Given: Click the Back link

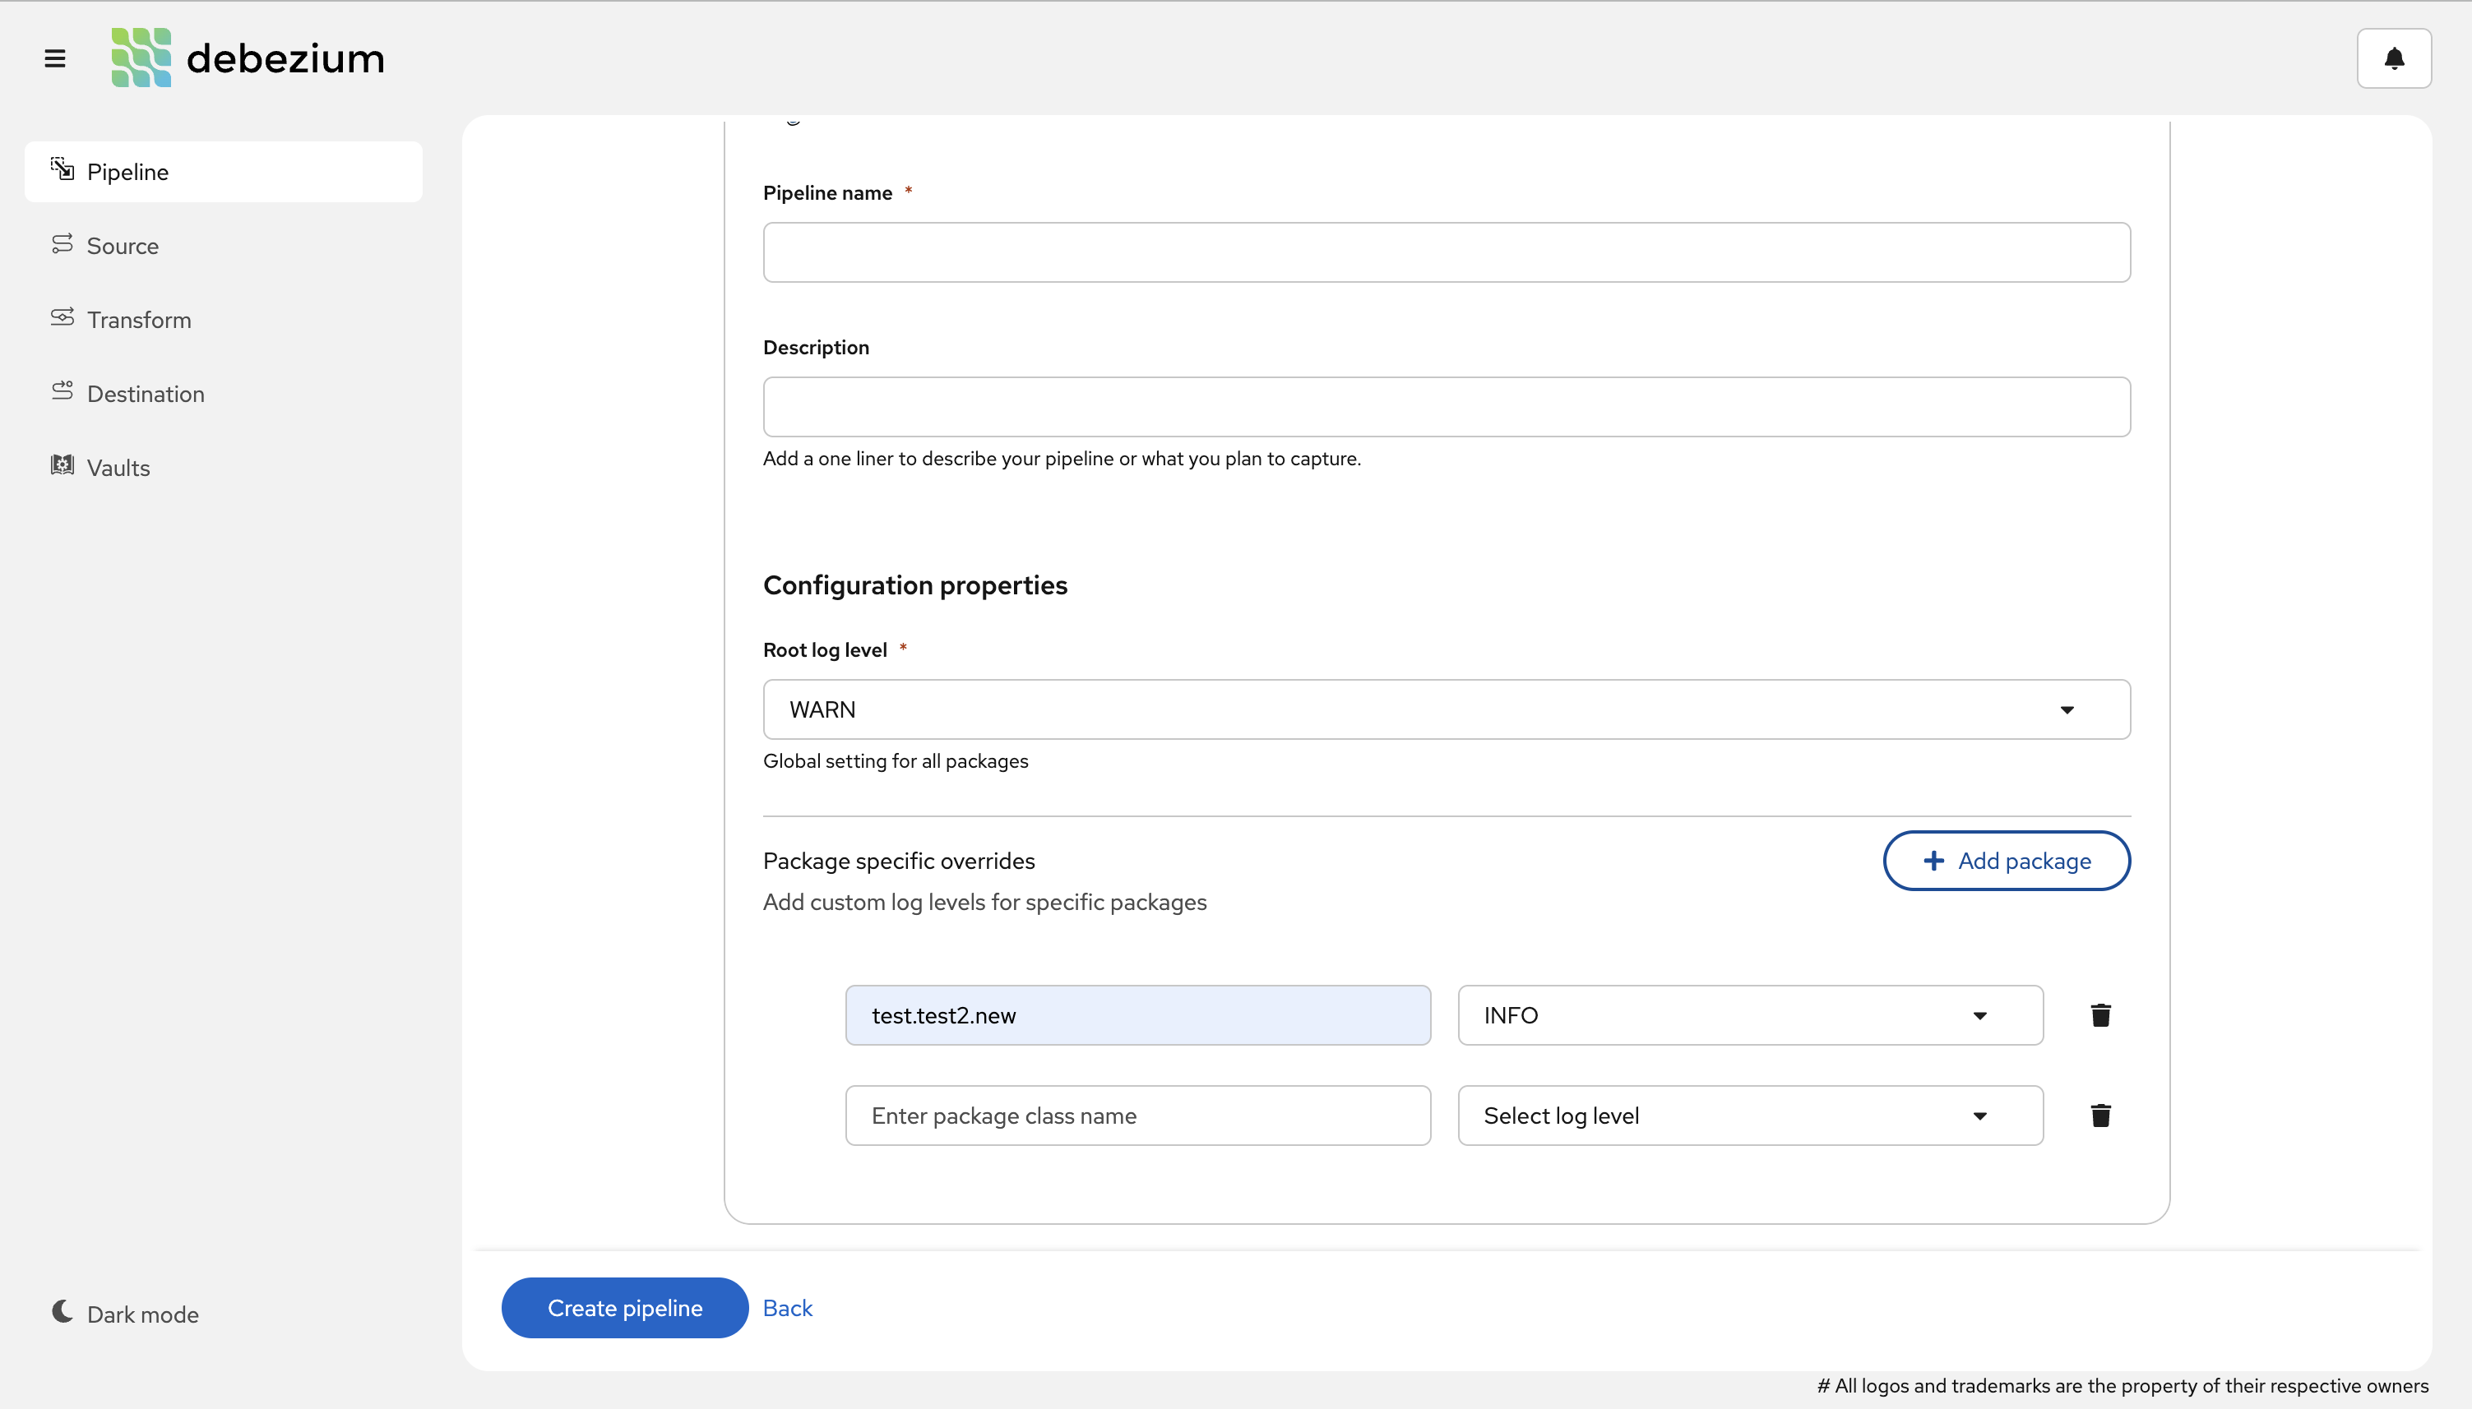Looking at the screenshot, I should [x=787, y=1306].
